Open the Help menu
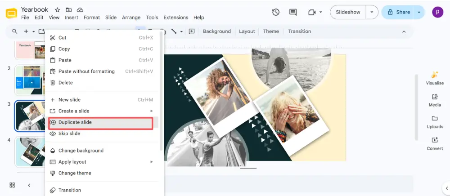450x196 pixels. point(198,18)
